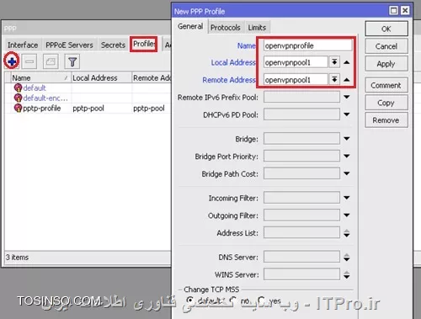Select default radio under Change TCP MSS
Viewport: 421px width, 319px height.
[x=190, y=300]
